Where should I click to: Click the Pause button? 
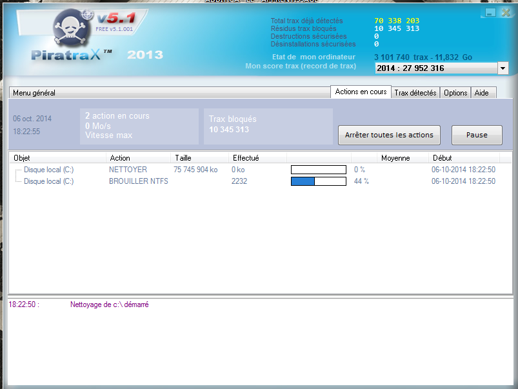pyautogui.click(x=477, y=135)
